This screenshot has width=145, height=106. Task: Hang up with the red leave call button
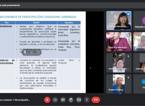(x=96, y=100)
